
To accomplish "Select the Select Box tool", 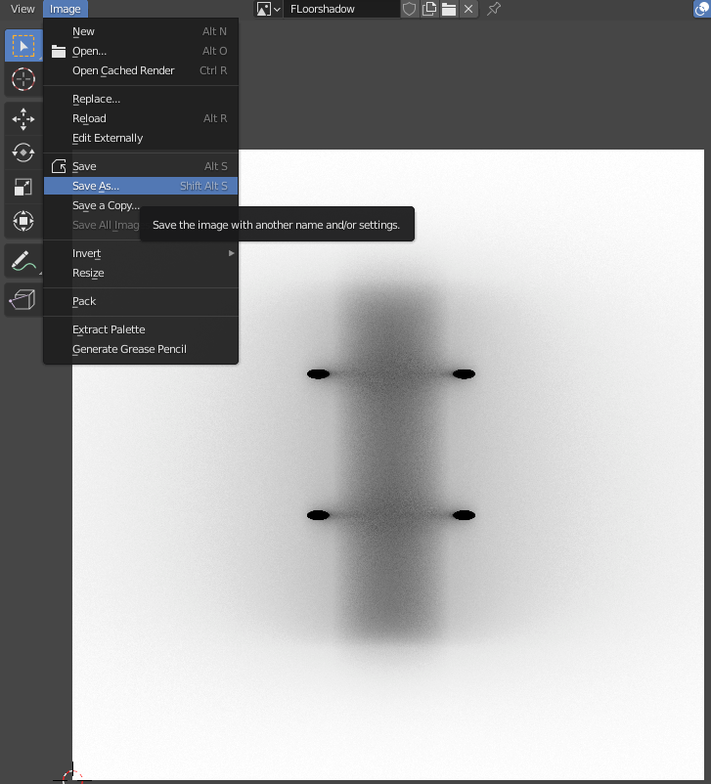I will click(x=22, y=46).
